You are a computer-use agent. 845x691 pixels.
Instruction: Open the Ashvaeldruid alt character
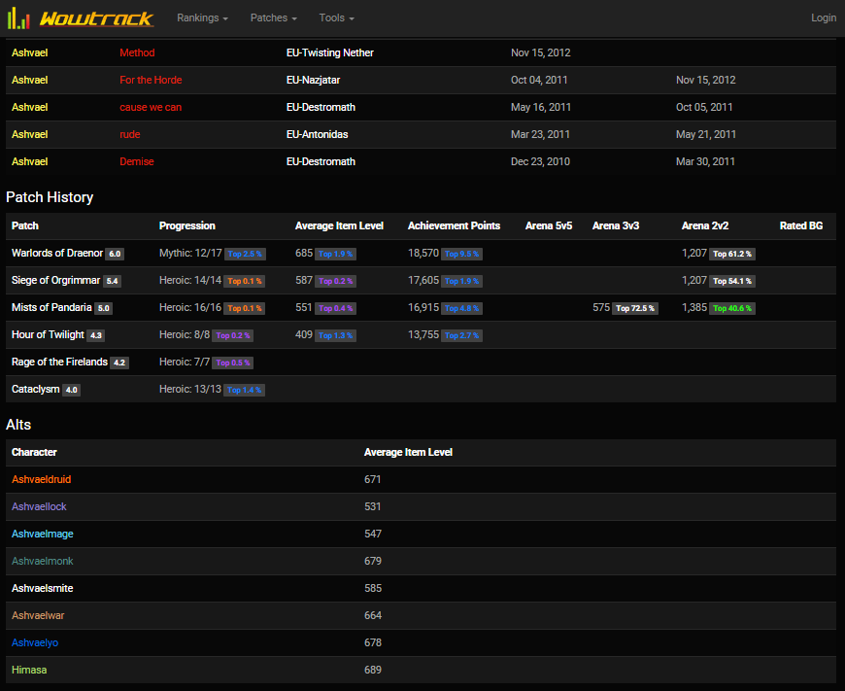[41, 479]
